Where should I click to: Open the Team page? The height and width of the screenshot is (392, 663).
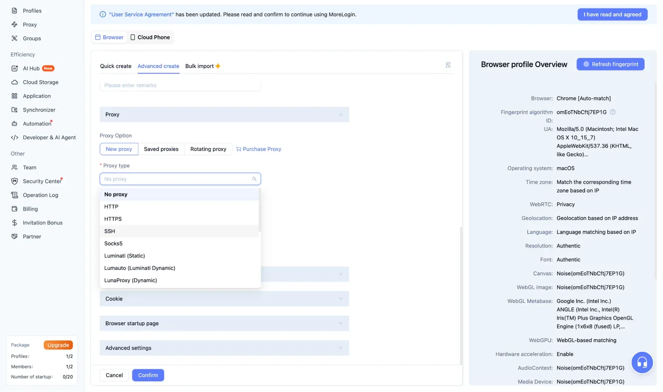click(29, 168)
